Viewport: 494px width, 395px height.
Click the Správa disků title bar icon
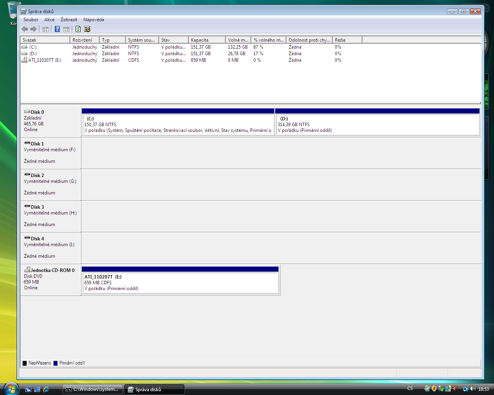pyautogui.click(x=24, y=12)
